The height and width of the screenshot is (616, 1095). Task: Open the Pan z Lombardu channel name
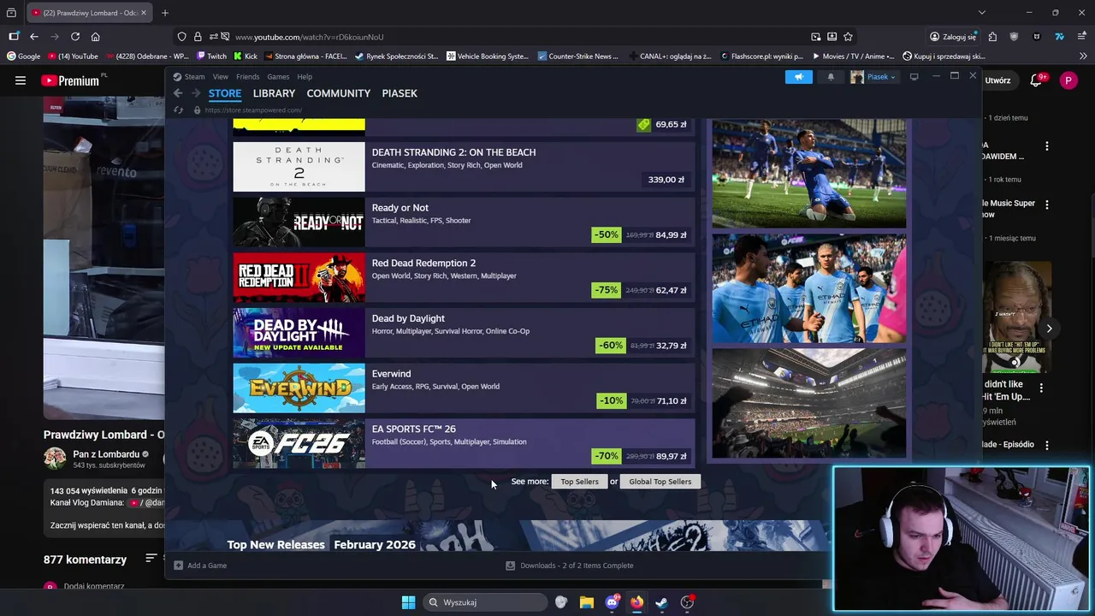coord(106,454)
